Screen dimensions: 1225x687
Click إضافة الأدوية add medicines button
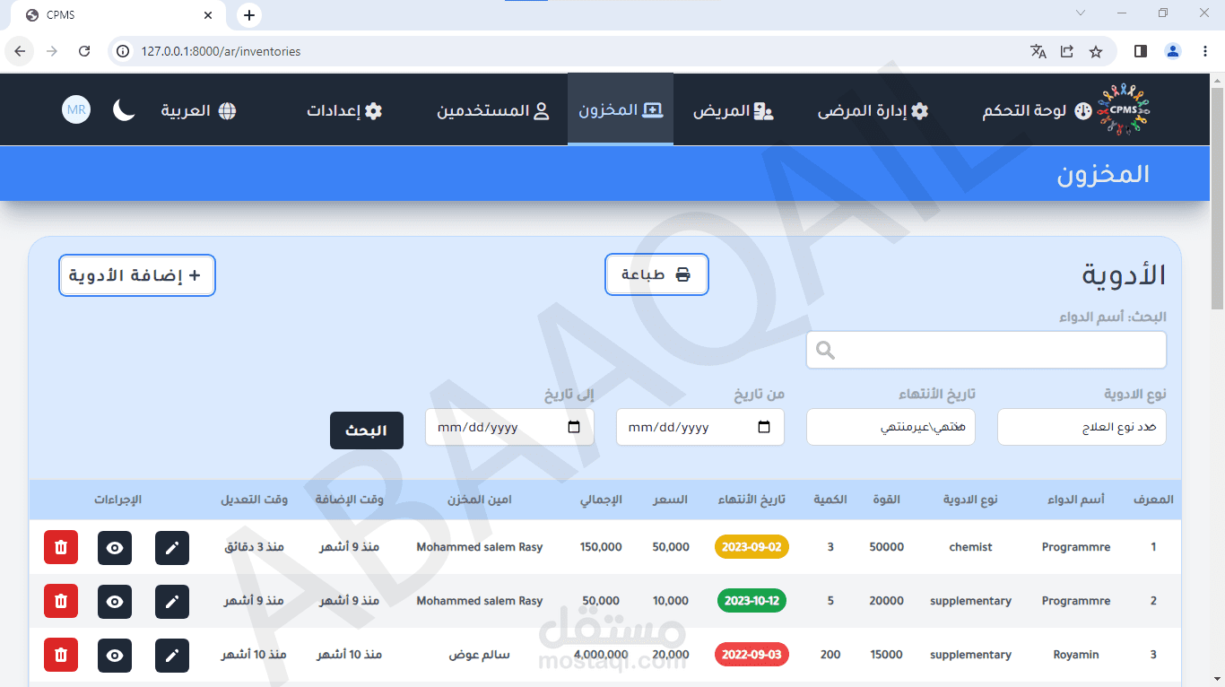click(137, 274)
